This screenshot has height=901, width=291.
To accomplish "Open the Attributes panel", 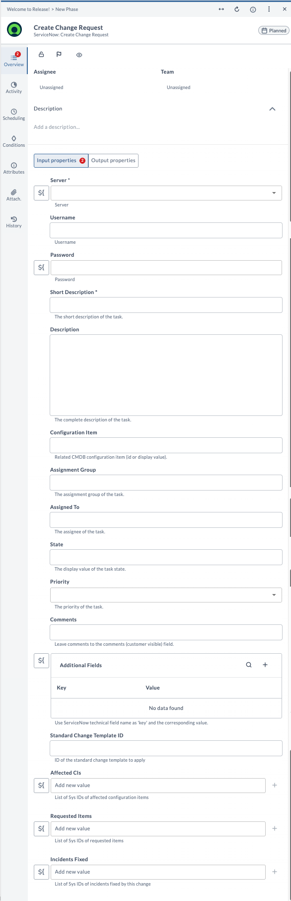I will tap(14, 168).
